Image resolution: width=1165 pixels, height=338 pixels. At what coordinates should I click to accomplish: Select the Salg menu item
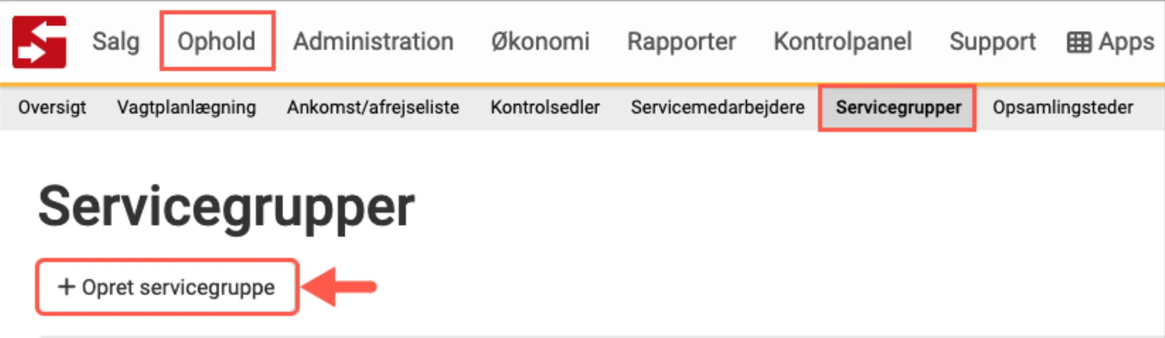[115, 41]
